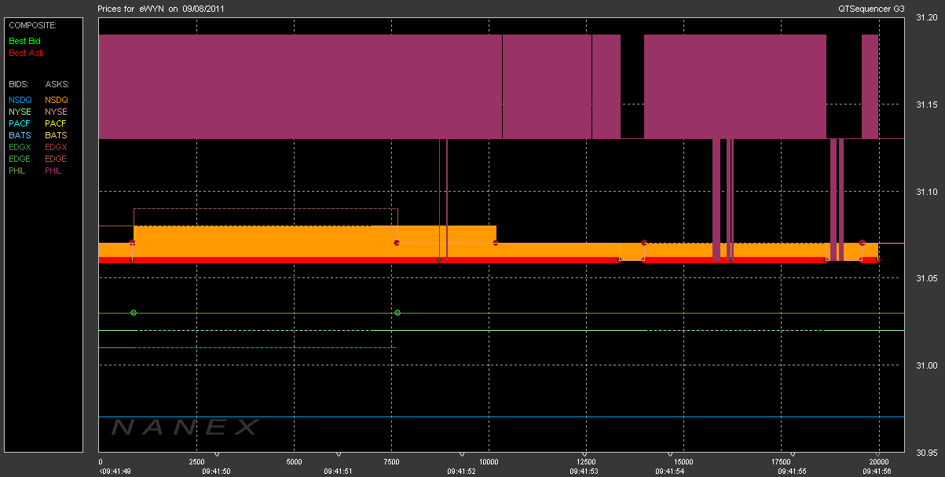Click the 12500 sequence axis label
This screenshot has height=477, width=945.
587,462
